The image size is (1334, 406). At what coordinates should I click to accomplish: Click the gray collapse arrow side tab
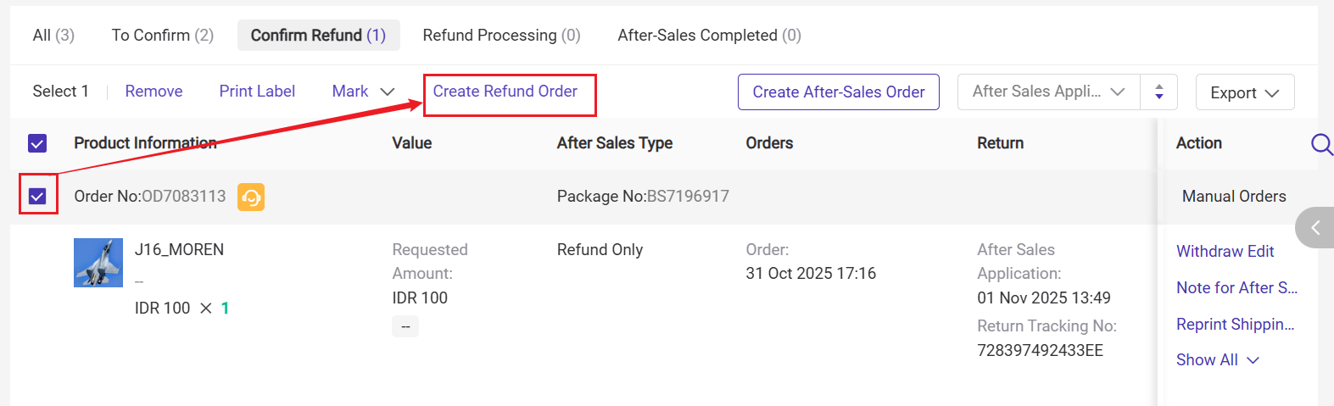1315,227
